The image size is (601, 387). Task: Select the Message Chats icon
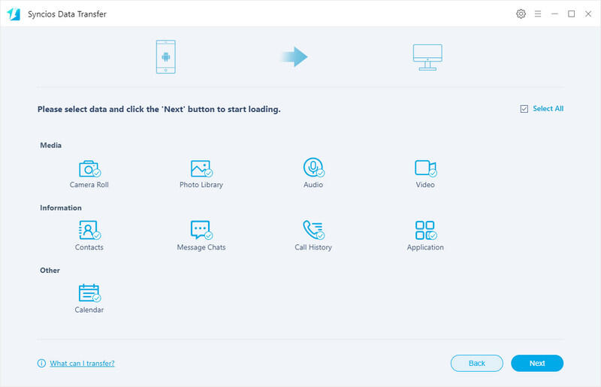pos(201,230)
